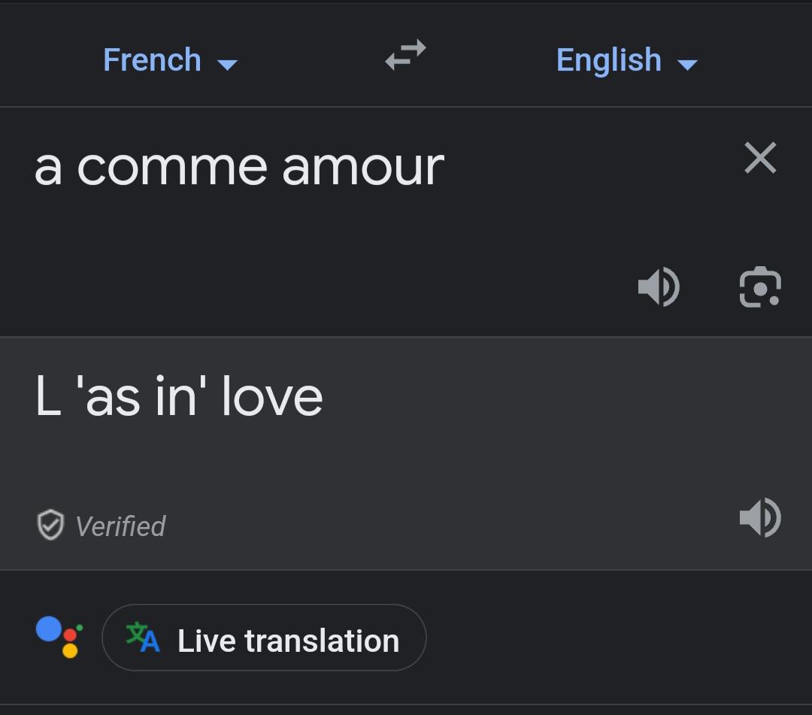812x715 pixels.
Task: Open Google Assistant via the colored dots logo
Action: (x=59, y=638)
